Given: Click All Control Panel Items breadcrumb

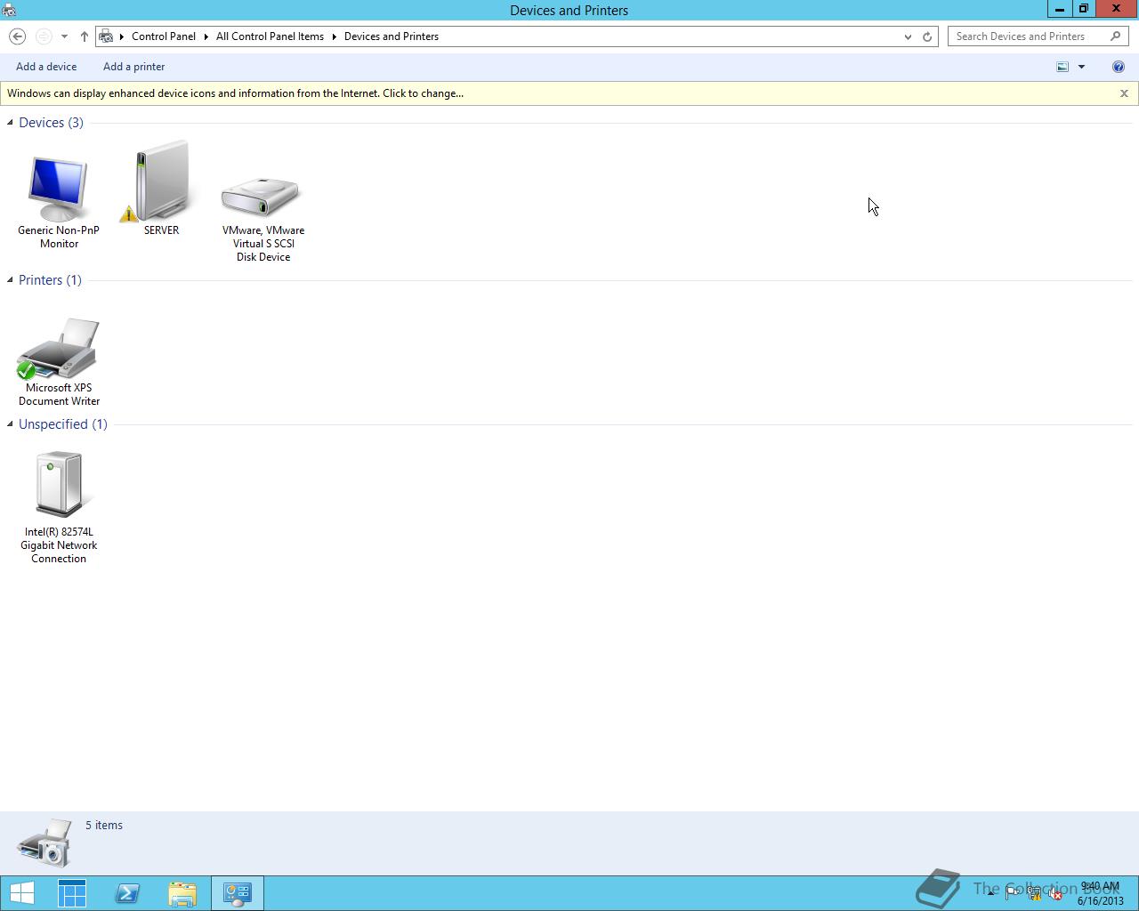Looking at the screenshot, I should [x=270, y=36].
